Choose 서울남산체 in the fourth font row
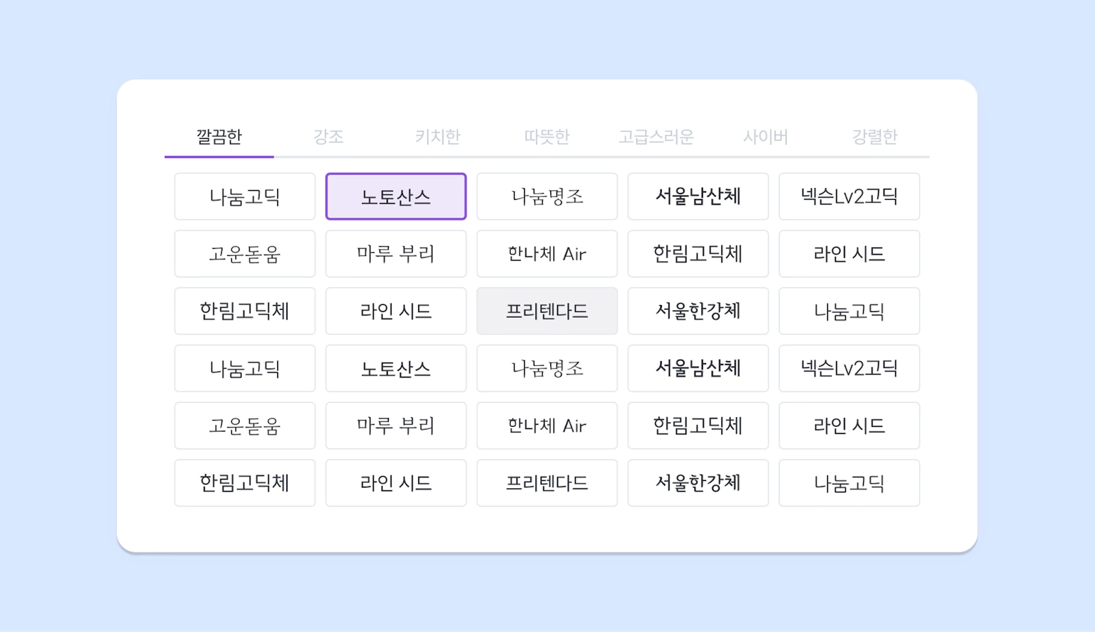This screenshot has width=1095, height=632. pyautogui.click(x=698, y=369)
